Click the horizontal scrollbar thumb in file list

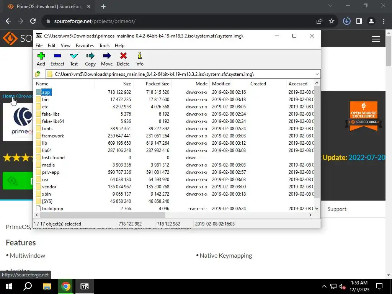(103, 215)
